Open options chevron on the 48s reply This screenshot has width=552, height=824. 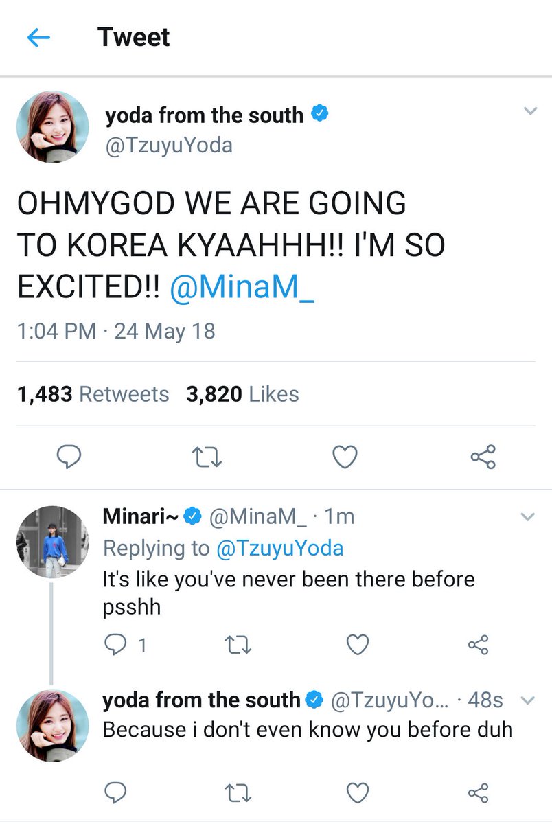(527, 700)
